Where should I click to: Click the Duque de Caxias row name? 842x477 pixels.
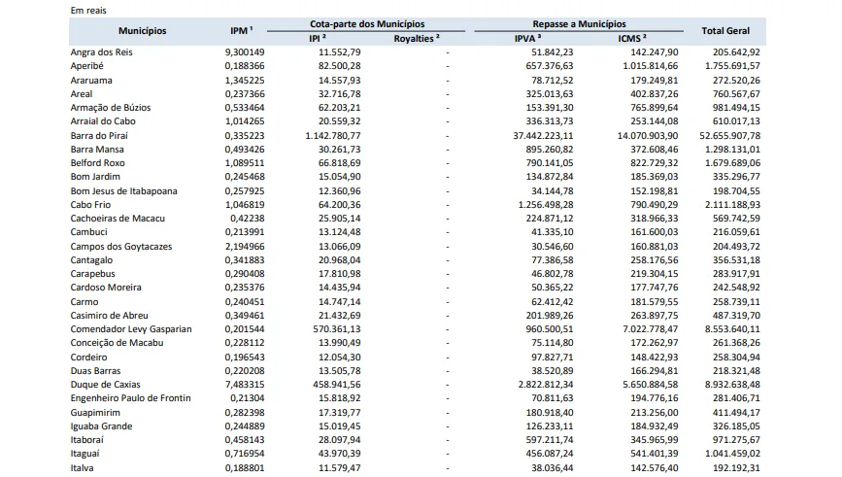tap(103, 384)
